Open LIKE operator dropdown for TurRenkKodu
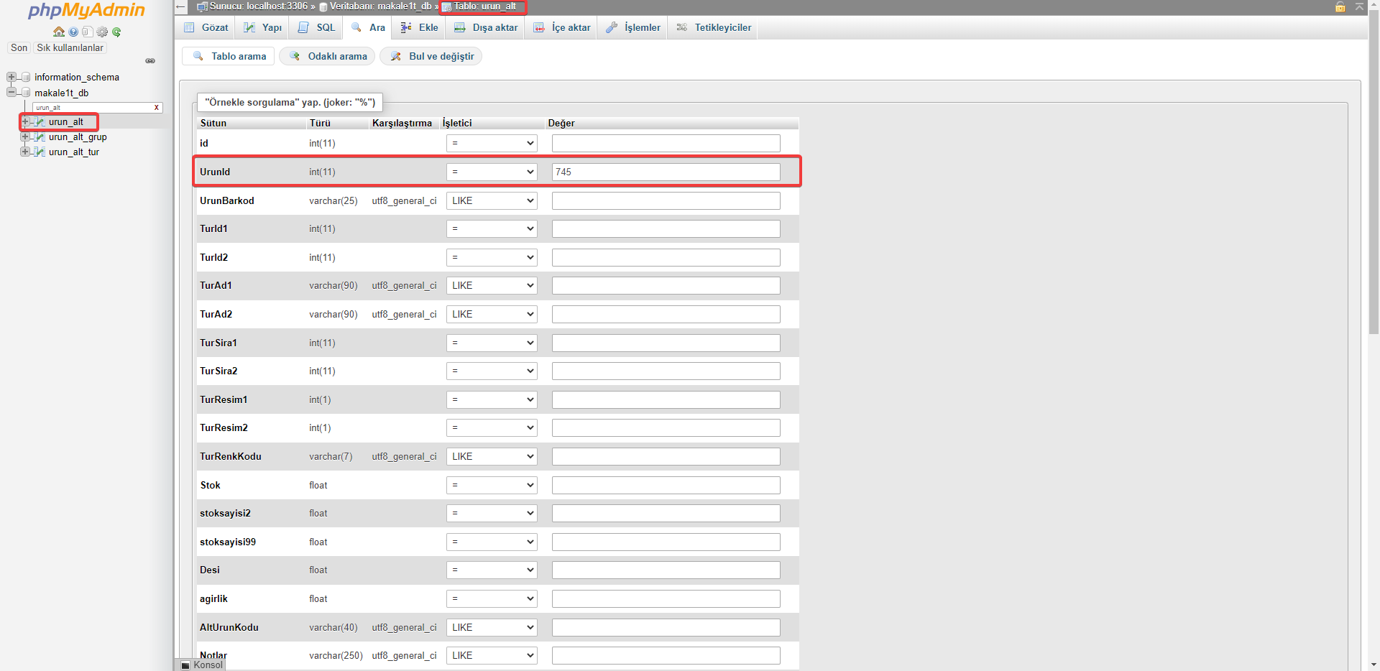Viewport: 1380px width, 671px height. click(x=492, y=456)
